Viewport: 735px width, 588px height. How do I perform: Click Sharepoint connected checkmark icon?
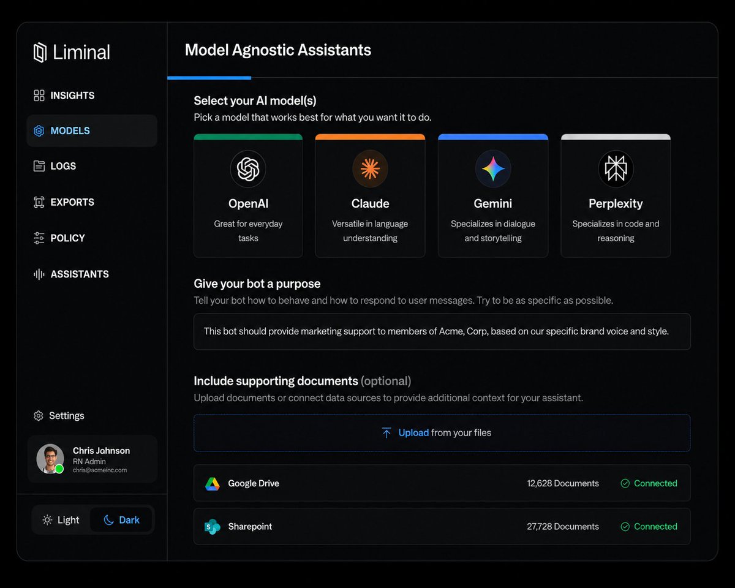point(625,527)
